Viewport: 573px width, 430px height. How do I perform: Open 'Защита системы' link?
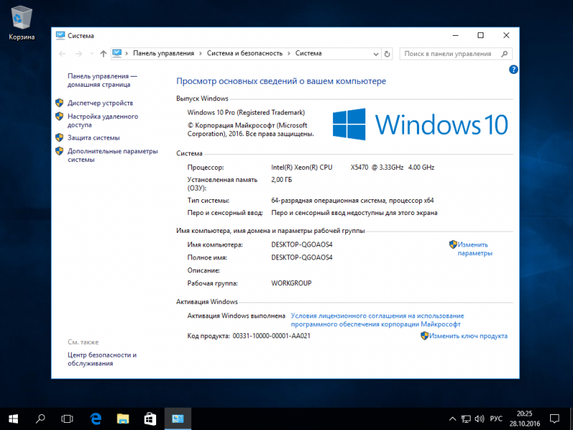coord(94,138)
